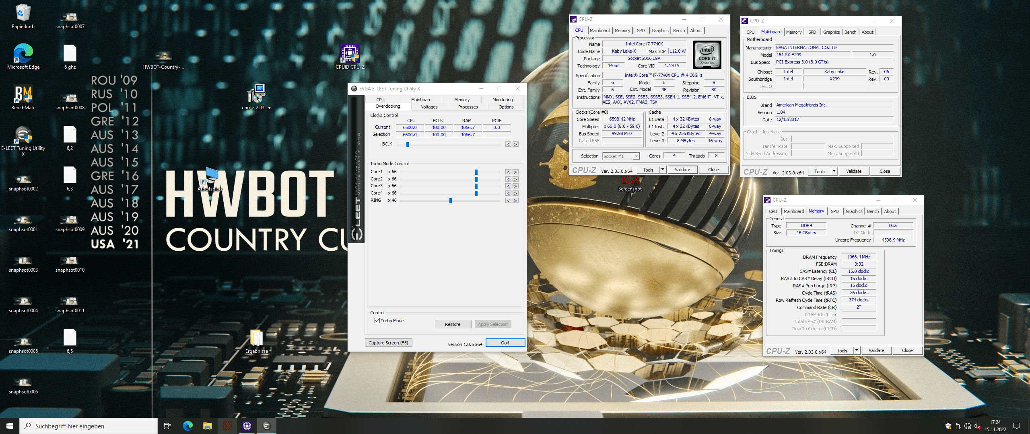The image size is (1030, 434).
Task: Launch the BenchMate desktop shortcut
Action: click(x=23, y=98)
